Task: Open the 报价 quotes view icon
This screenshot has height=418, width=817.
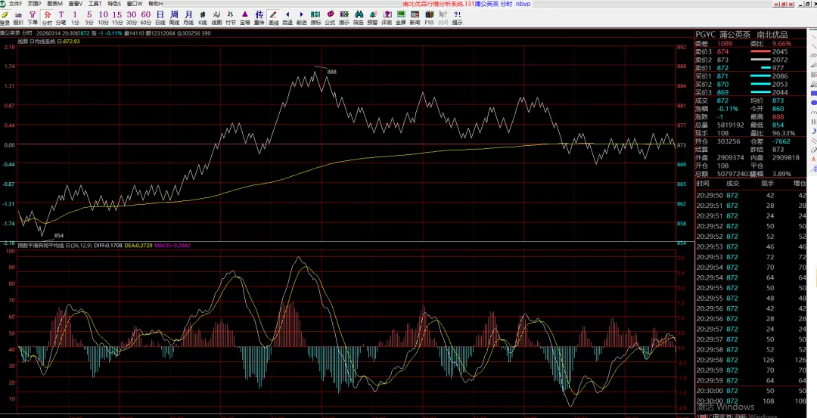Action: point(18,17)
